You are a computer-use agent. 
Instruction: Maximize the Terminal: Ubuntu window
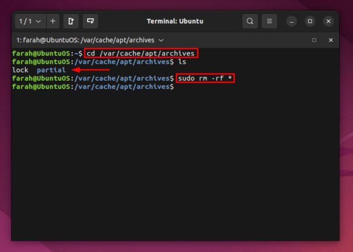pos(310,21)
